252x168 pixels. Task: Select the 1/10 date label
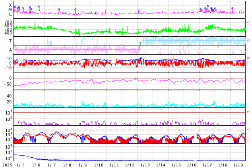(99, 165)
